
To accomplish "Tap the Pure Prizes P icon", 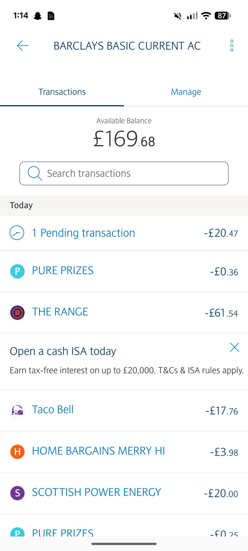I will (x=17, y=271).
